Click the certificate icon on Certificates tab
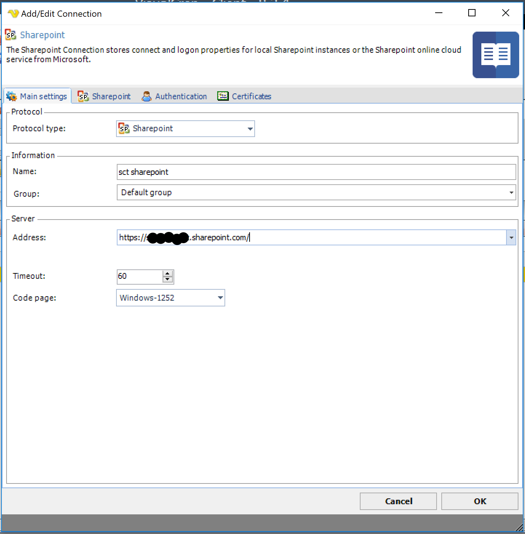This screenshot has width=525, height=534. 223,96
